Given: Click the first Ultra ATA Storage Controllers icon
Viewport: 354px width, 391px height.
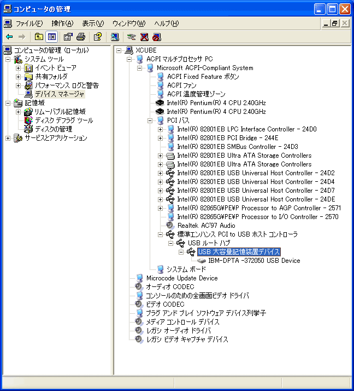Looking at the screenshot, I should coord(170,156).
